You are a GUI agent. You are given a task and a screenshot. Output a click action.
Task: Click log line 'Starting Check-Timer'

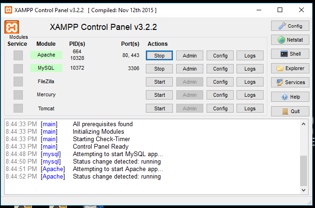tap(101, 139)
